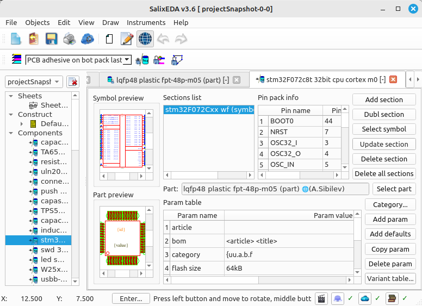Click the Add section button
Image resolution: width=422 pixels, height=306 pixels.
(384, 100)
